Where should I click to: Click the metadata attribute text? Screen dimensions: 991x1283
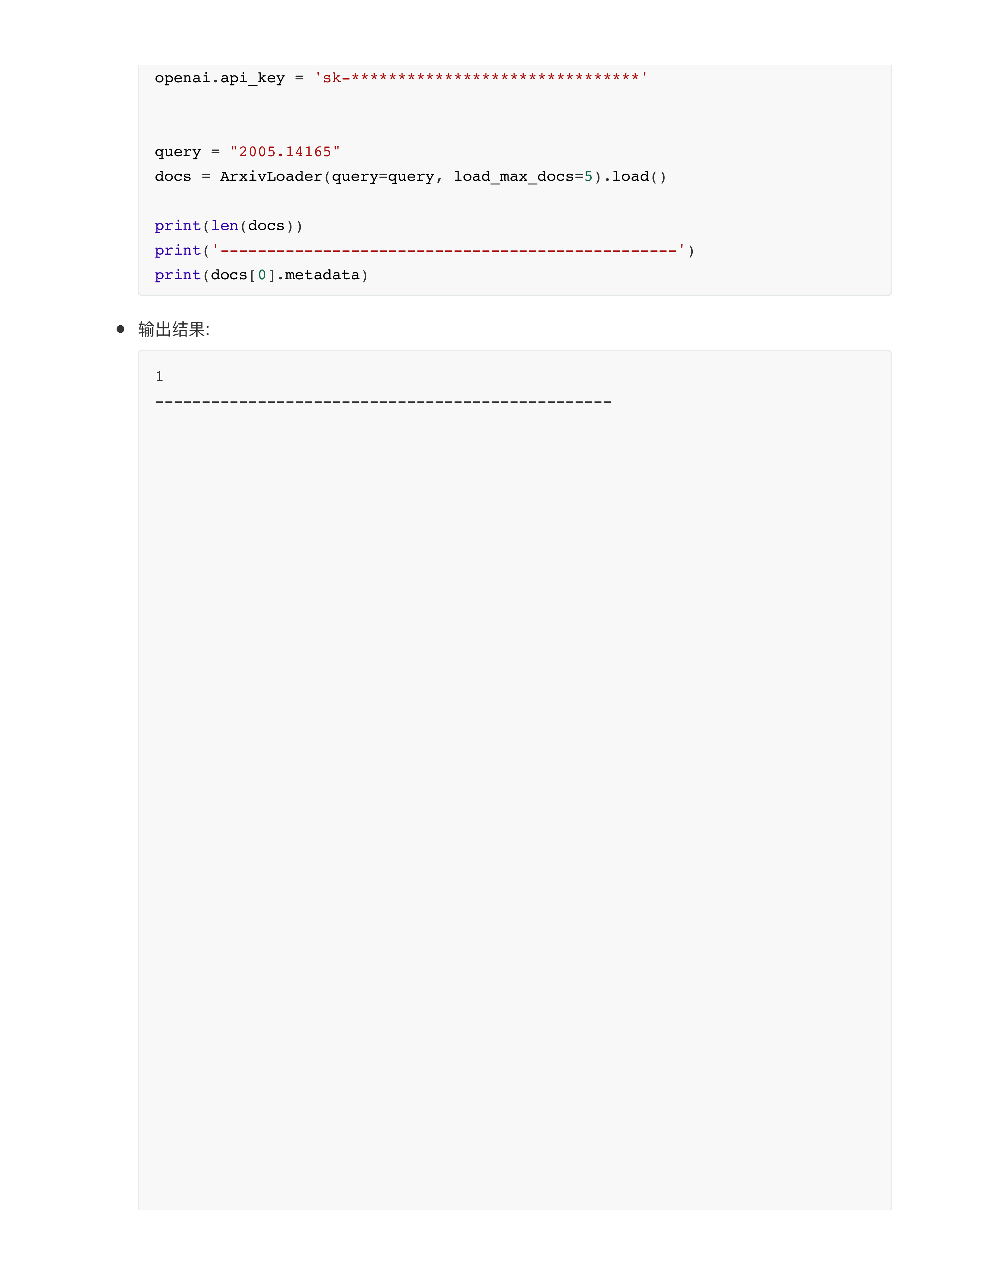(322, 275)
